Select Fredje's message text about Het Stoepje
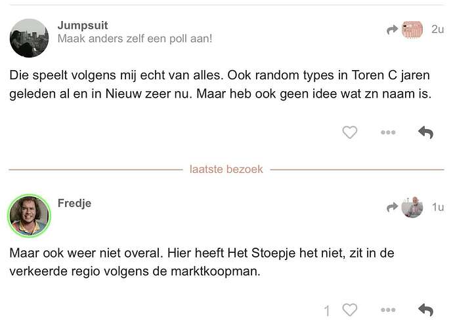This screenshot has width=453, height=323. (202, 262)
